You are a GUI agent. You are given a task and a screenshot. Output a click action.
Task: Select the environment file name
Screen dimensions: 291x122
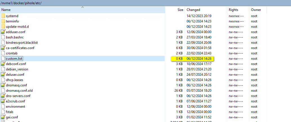(15, 107)
